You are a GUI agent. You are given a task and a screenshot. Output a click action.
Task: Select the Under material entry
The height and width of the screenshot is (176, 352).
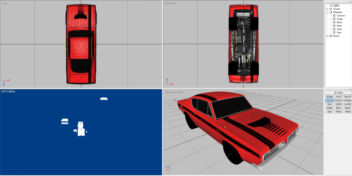point(340,19)
